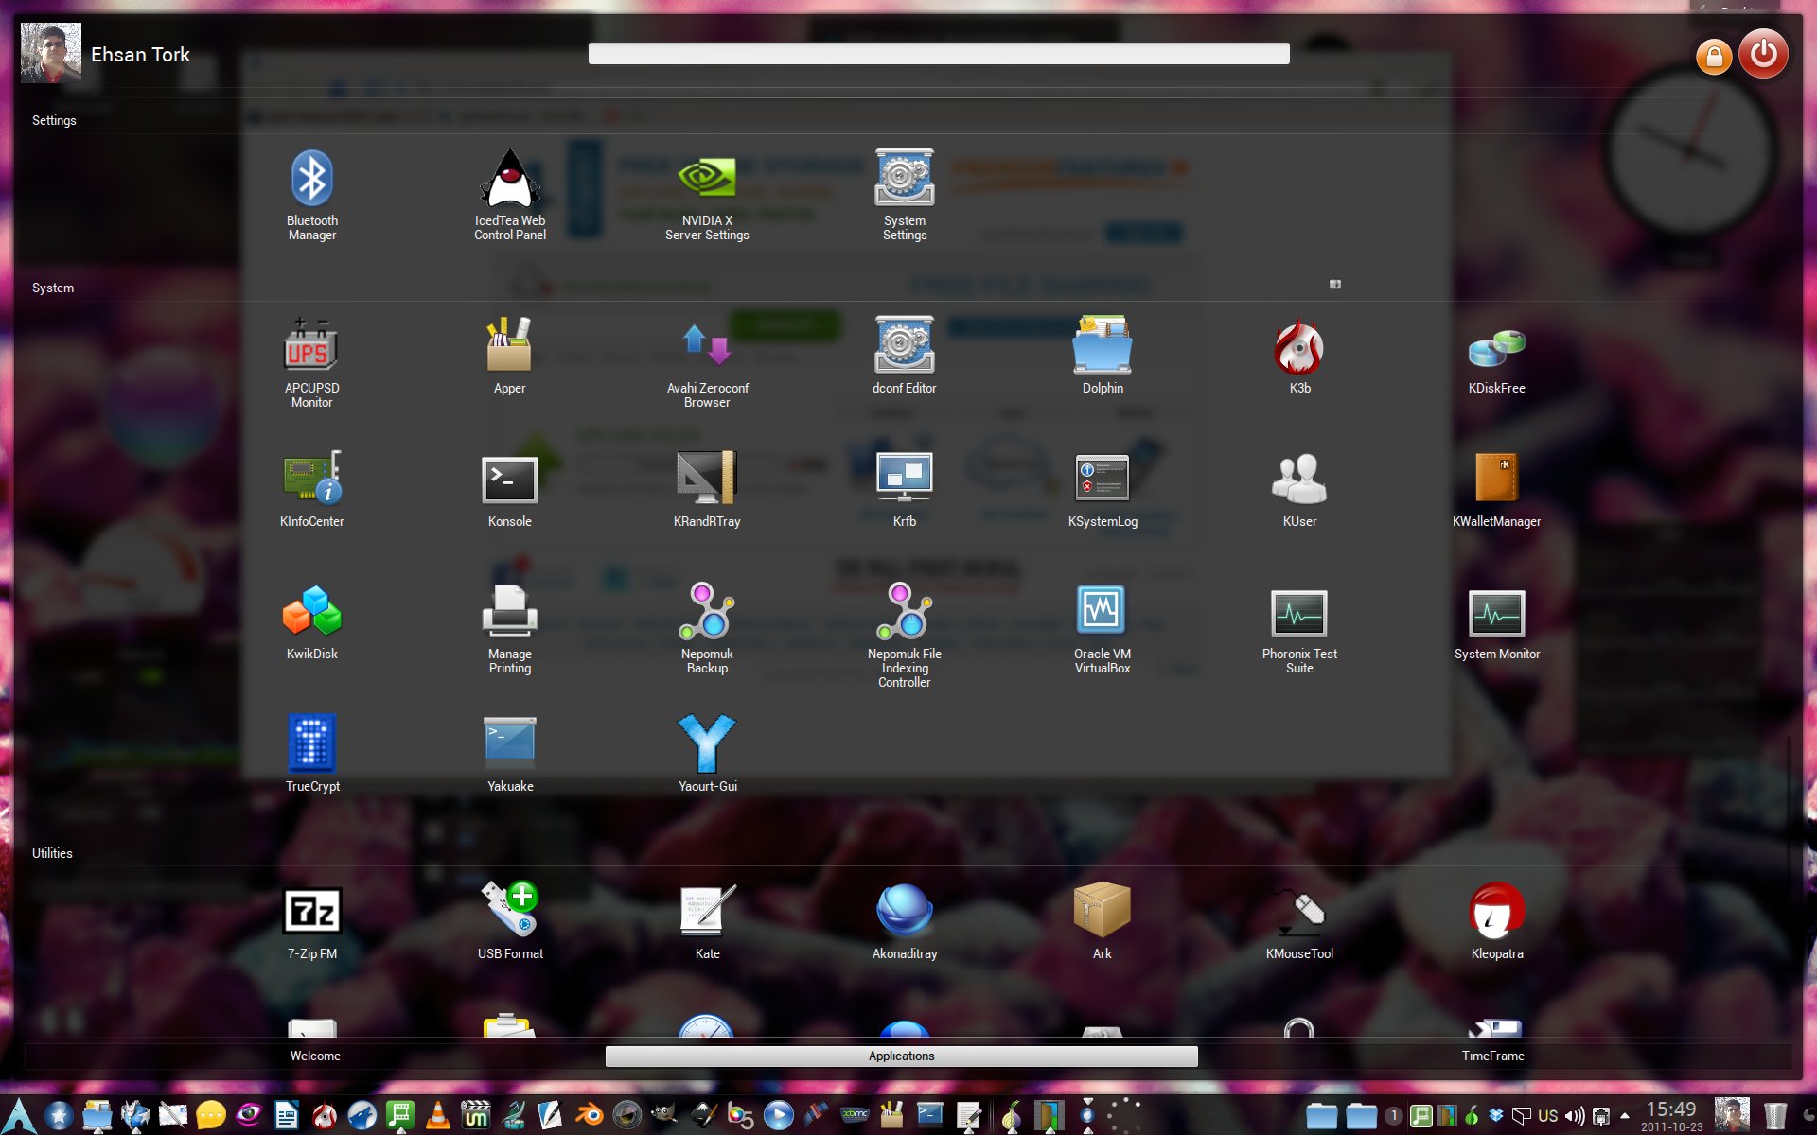
Task: Click the search field at top
Action: point(939,54)
